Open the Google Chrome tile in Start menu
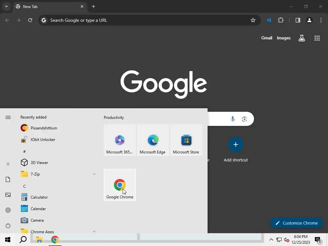 point(120,185)
